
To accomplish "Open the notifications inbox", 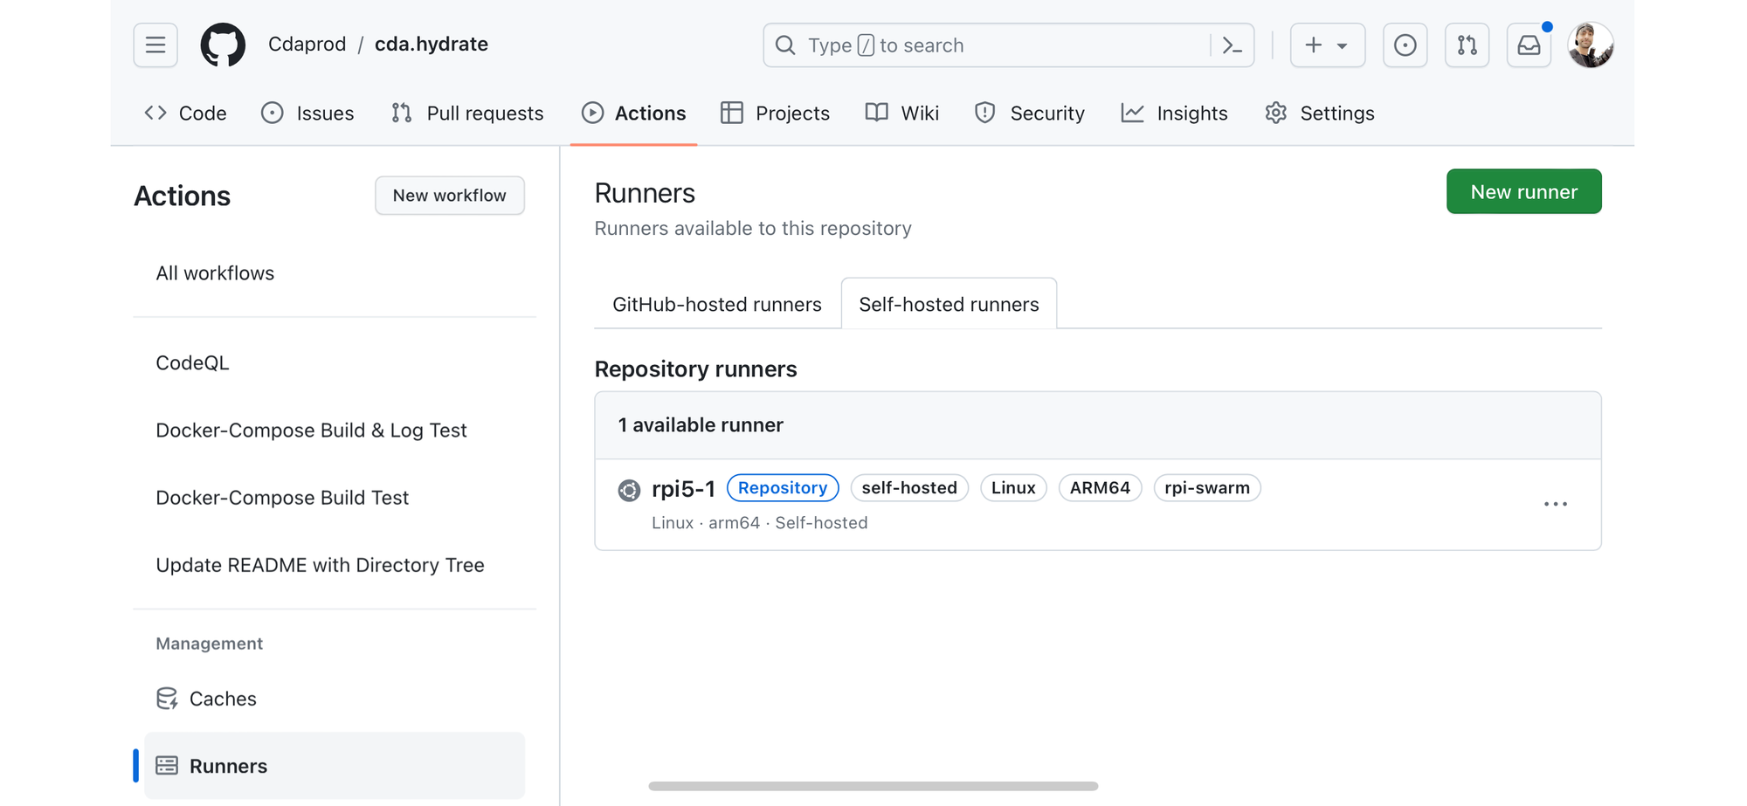I will 1529,45.
